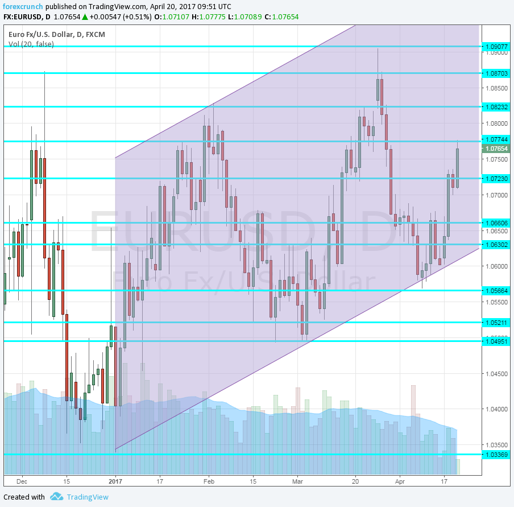Click the Euro Fx/U.S. Dollar chart title
514x507 pixels.
click(x=56, y=34)
